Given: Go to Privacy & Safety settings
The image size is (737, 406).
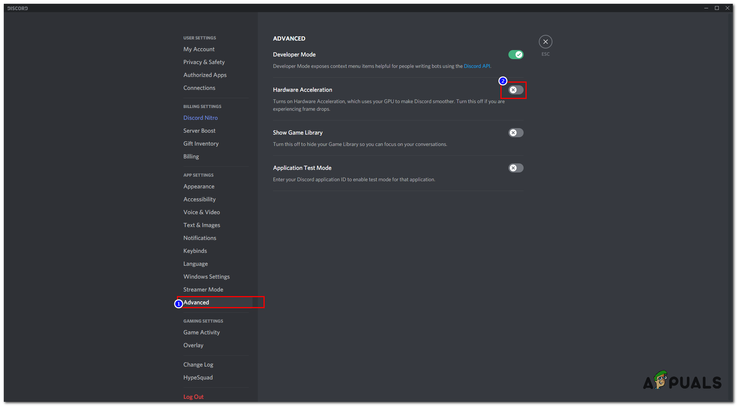Looking at the screenshot, I should pyautogui.click(x=204, y=62).
